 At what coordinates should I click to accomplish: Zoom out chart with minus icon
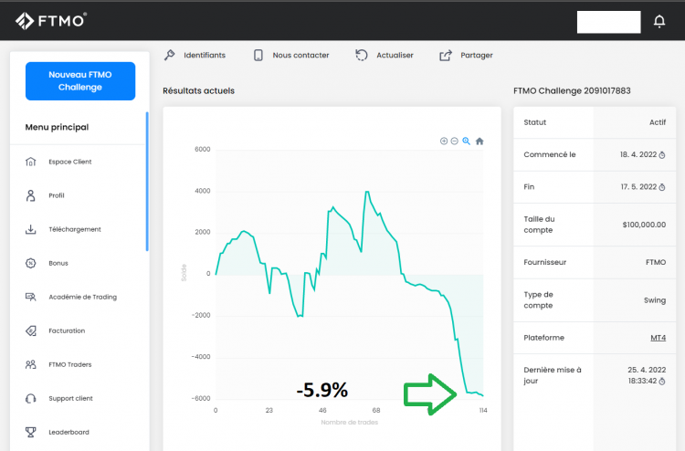454,142
